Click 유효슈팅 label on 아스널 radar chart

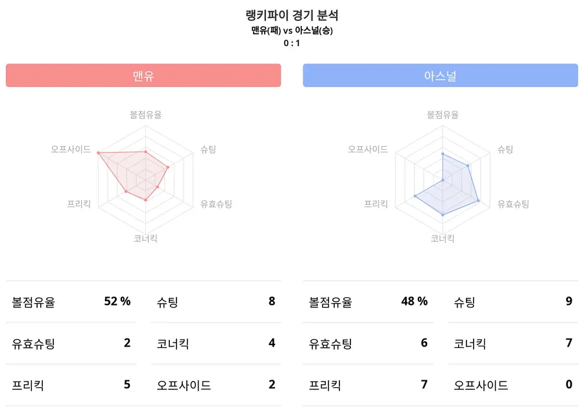[x=513, y=204]
